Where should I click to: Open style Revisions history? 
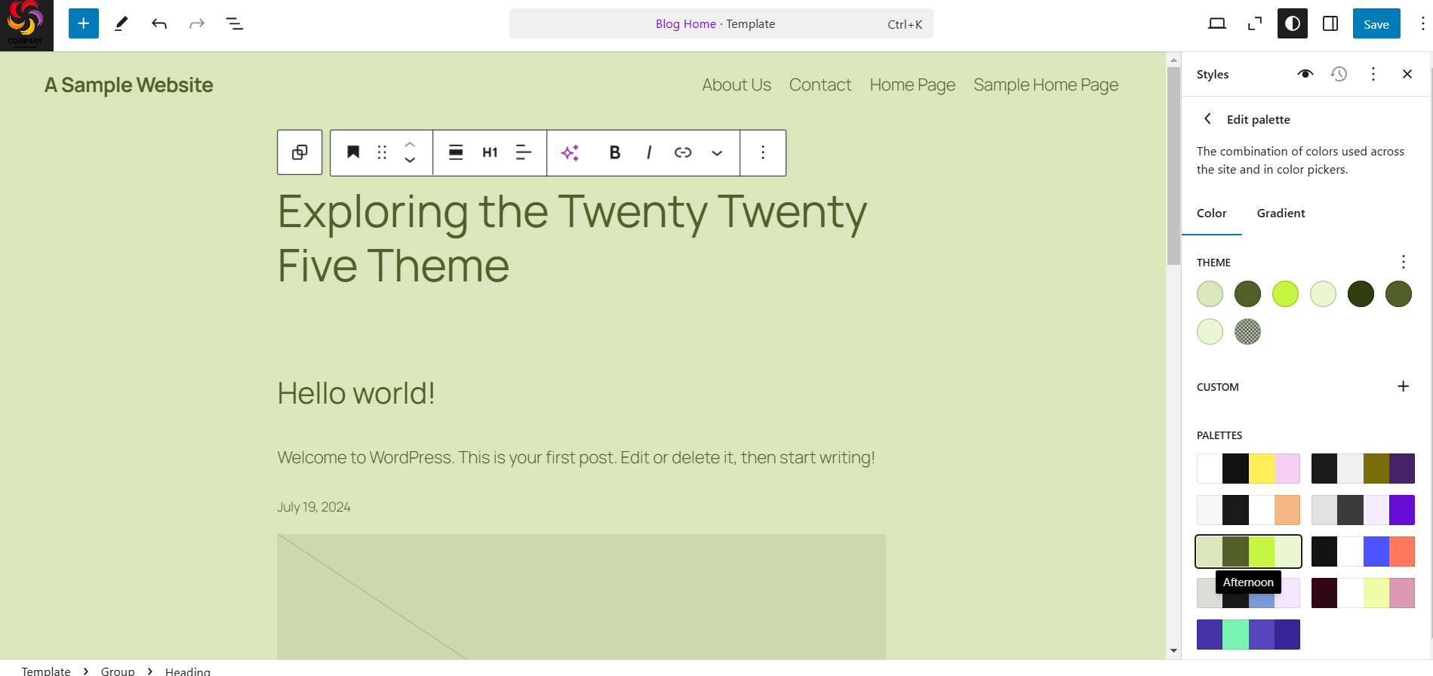point(1339,74)
